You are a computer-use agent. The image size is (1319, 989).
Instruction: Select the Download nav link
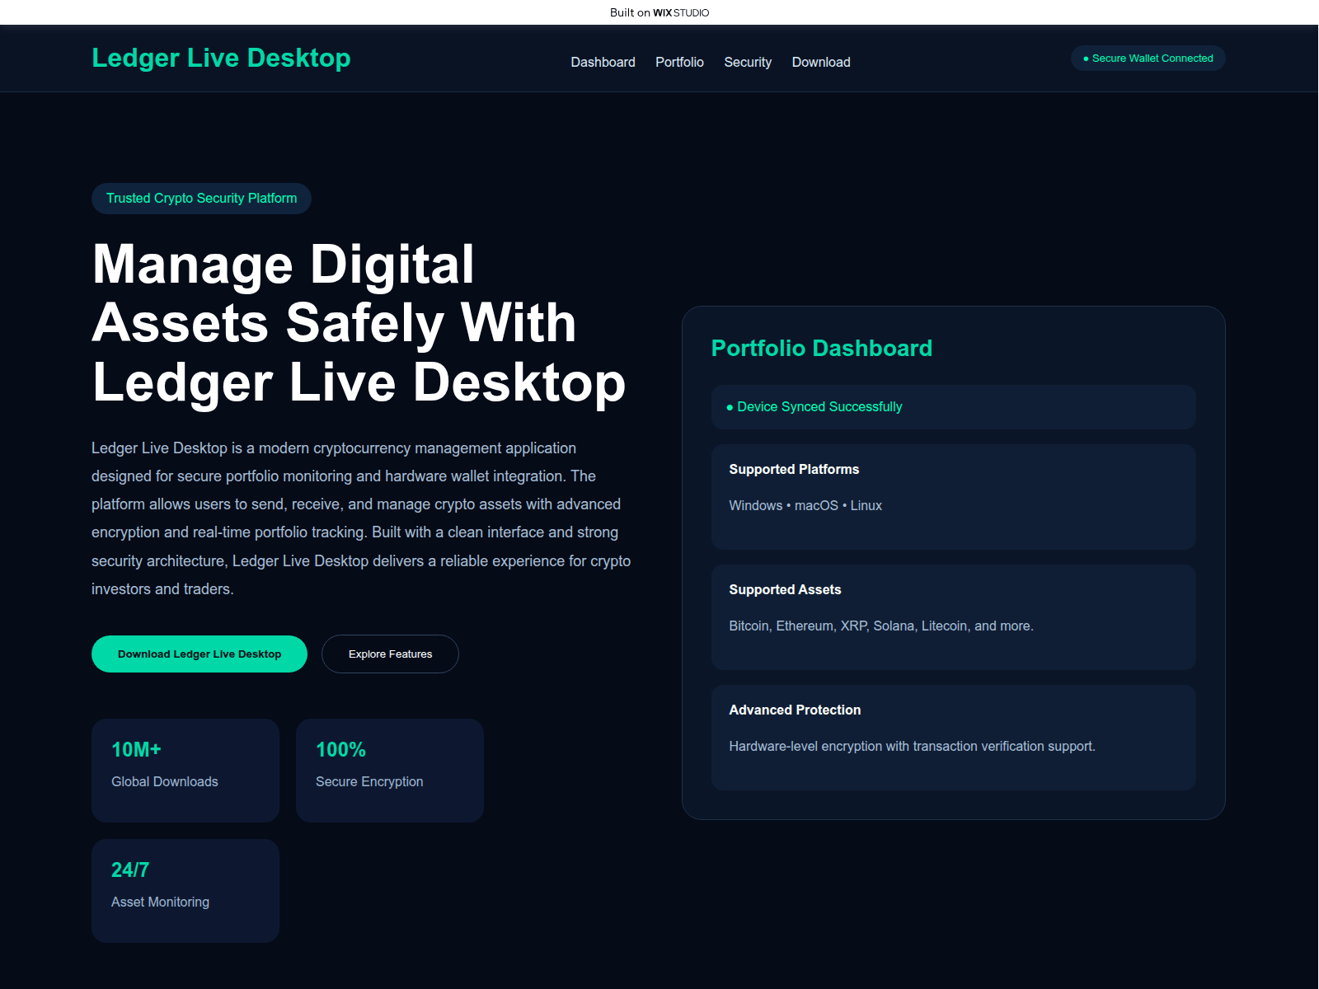click(x=821, y=62)
